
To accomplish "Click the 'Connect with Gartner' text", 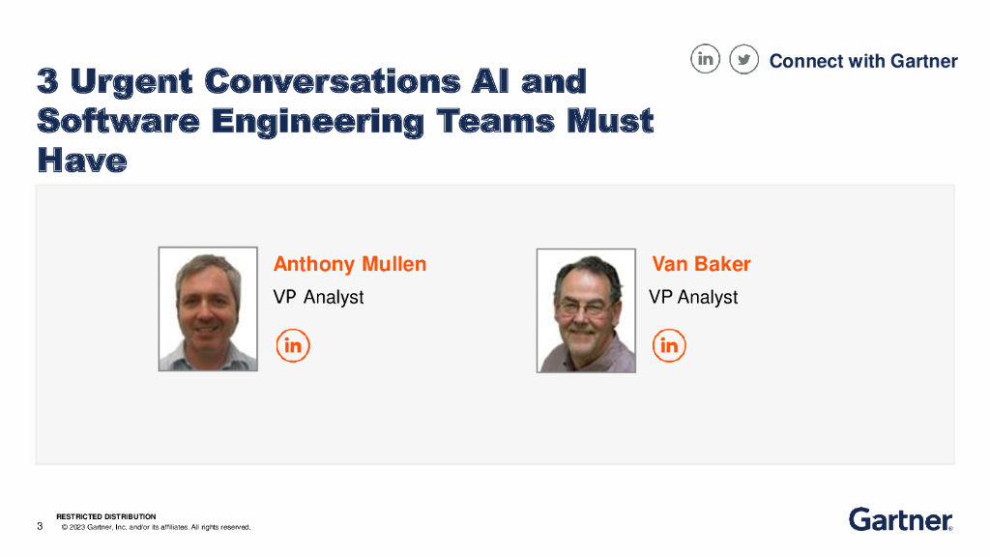I will [863, 61].
